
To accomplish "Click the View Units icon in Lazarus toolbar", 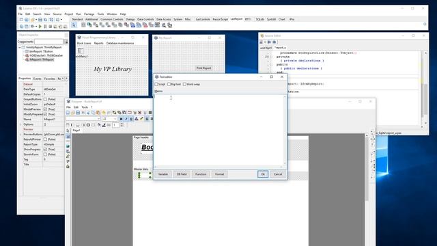I will (x=21, y=27).
